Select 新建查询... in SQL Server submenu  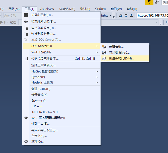point(125,47)
